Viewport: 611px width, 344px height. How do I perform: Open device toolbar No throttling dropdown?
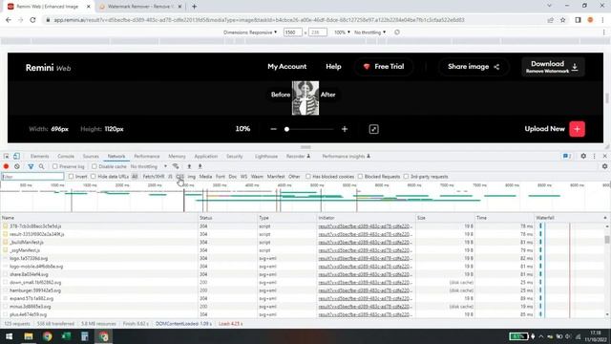coord(369,32)
